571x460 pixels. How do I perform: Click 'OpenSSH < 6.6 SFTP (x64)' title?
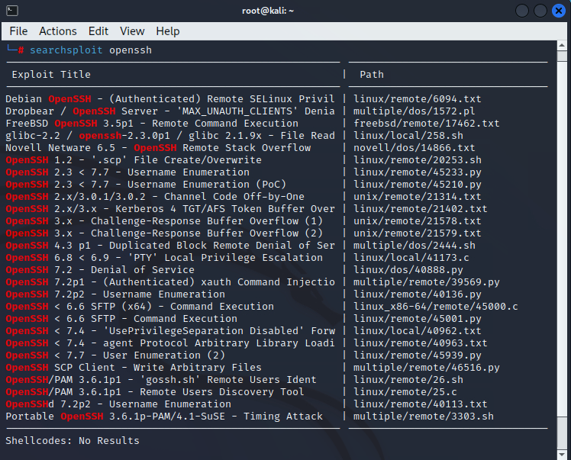pos(140,307)
